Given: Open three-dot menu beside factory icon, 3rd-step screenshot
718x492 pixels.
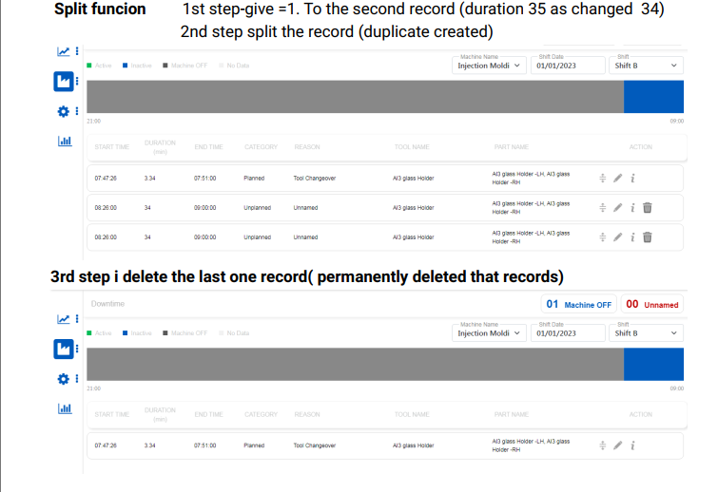Looking at the screenshot, I should (x=77, y=349).
